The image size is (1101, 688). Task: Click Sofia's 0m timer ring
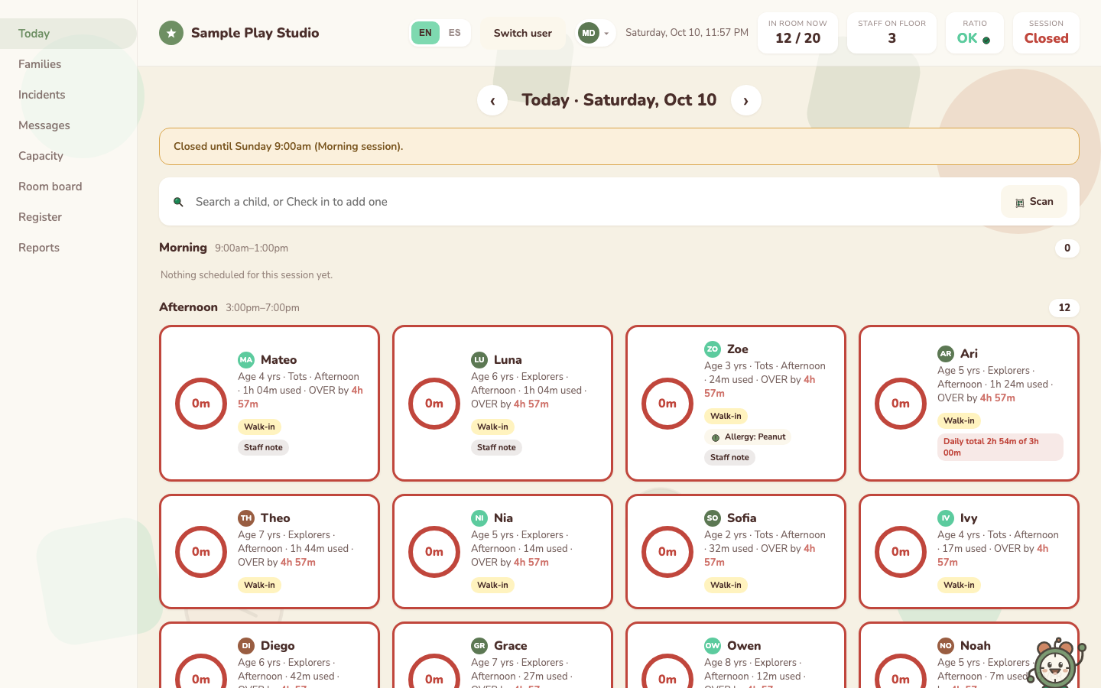(x=667, y=552)
